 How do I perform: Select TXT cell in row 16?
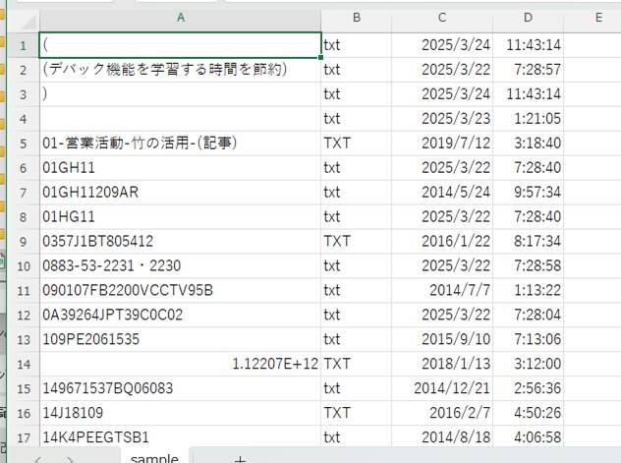pyautogui.click(x=356, y=413)
